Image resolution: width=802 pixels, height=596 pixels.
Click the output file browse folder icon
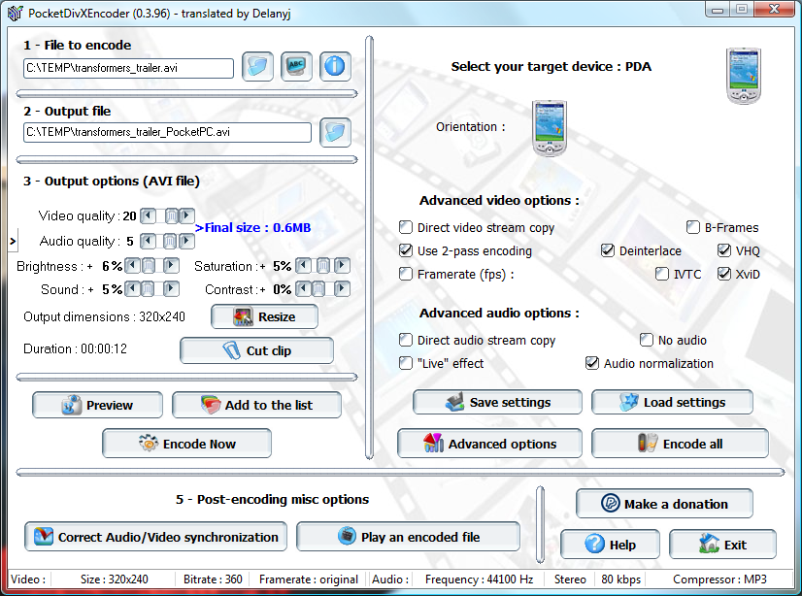335,132
